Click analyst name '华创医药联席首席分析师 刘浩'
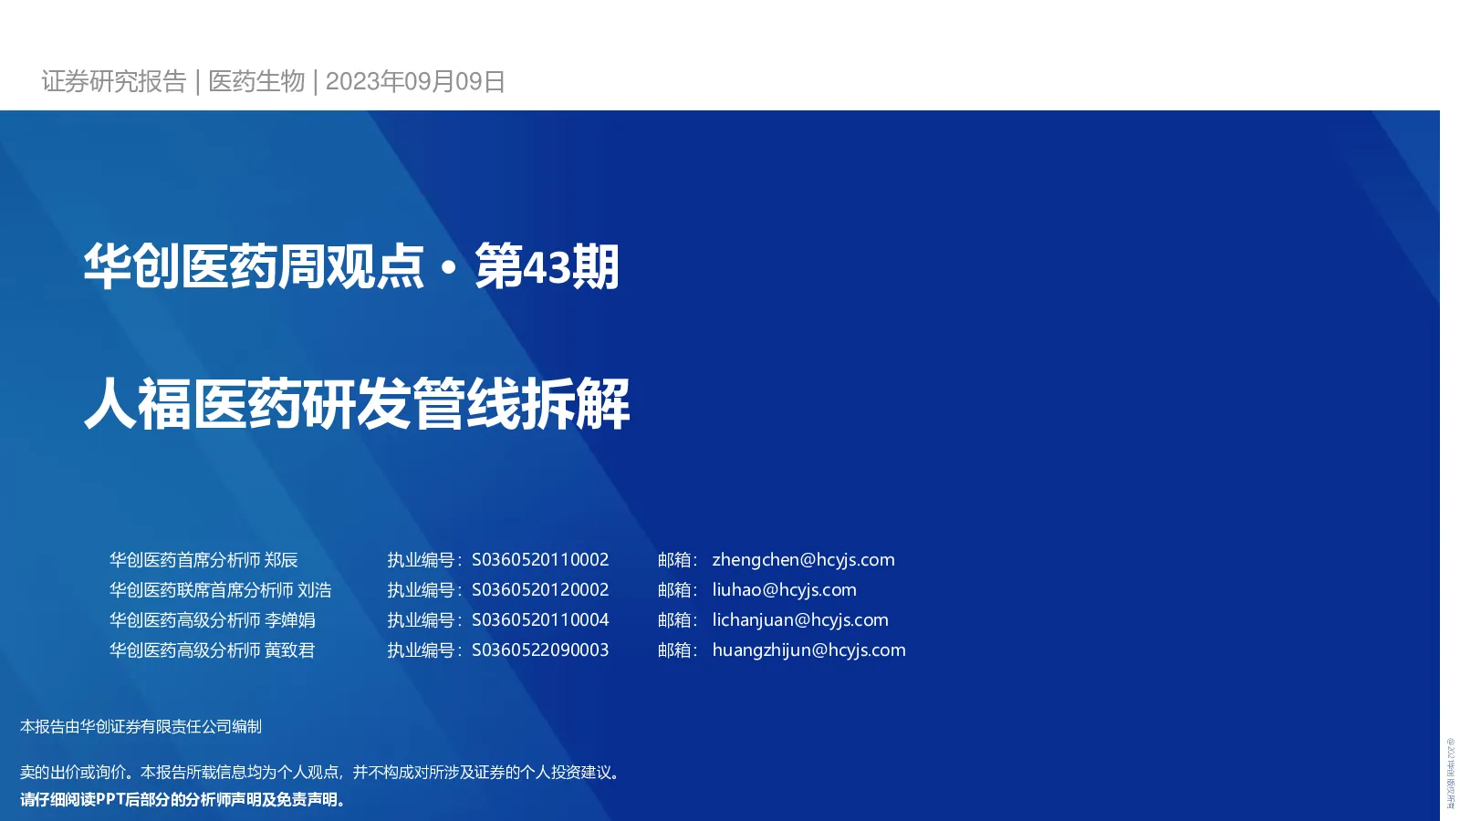The image size is (1460, 821). click(x=220, y=590)
